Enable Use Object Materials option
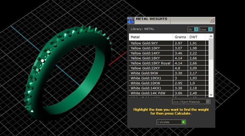This screenshot has height=136, width=245. click(x=191, y=102)
